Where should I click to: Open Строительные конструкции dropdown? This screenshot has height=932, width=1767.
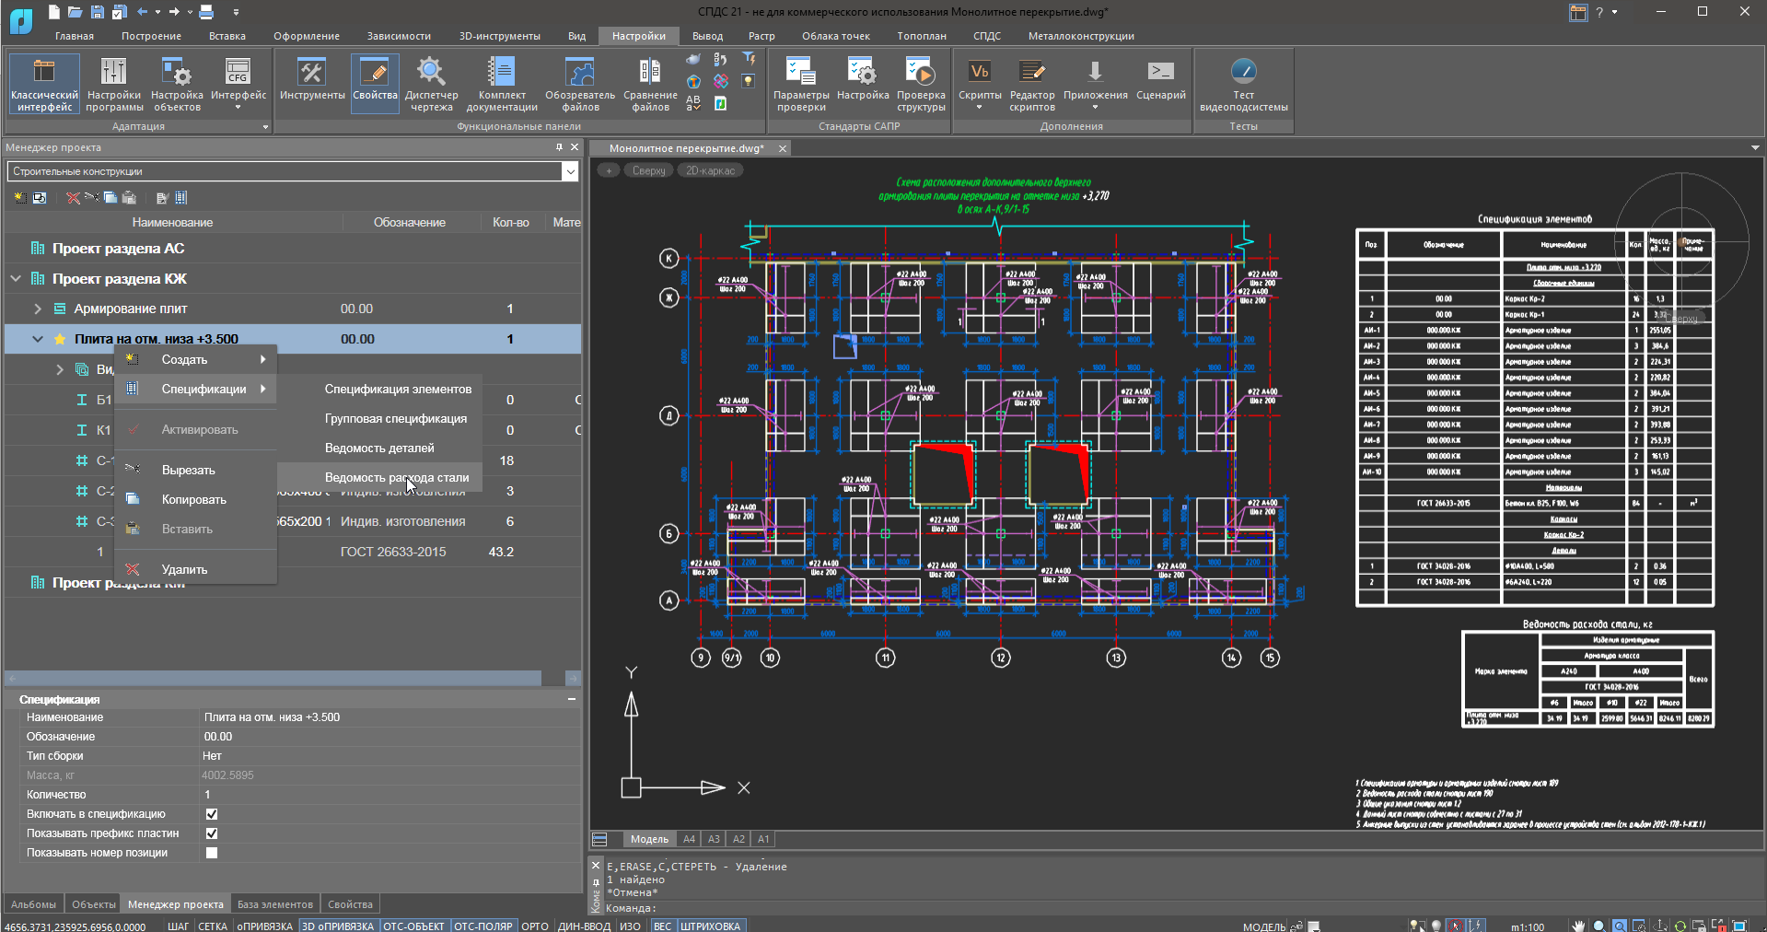click(570, 171)
